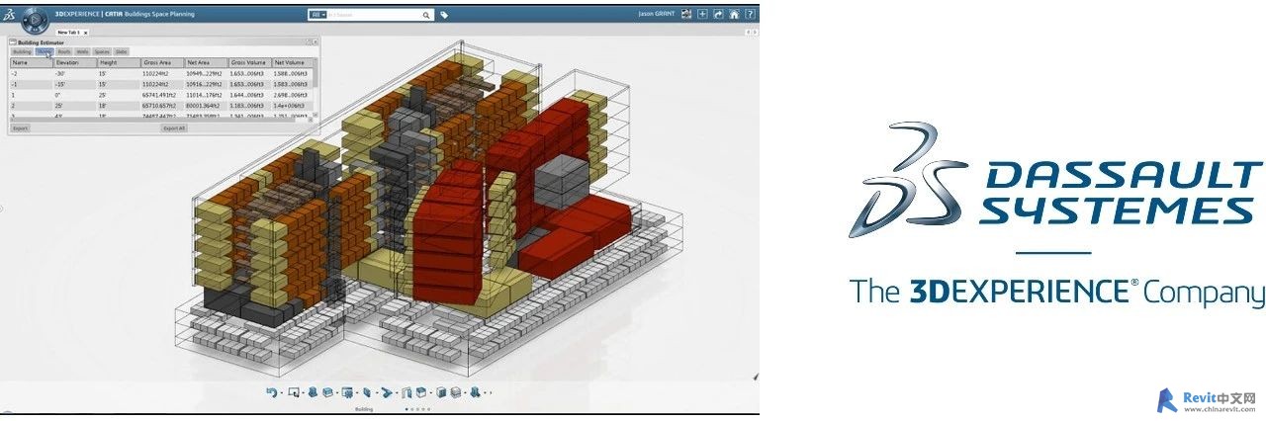Click the share arrow icon in header

(718, 14)
